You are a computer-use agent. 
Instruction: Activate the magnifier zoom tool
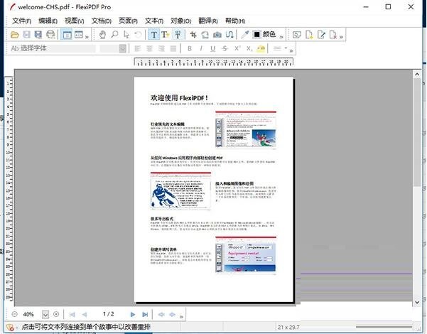tap(114, 34)
